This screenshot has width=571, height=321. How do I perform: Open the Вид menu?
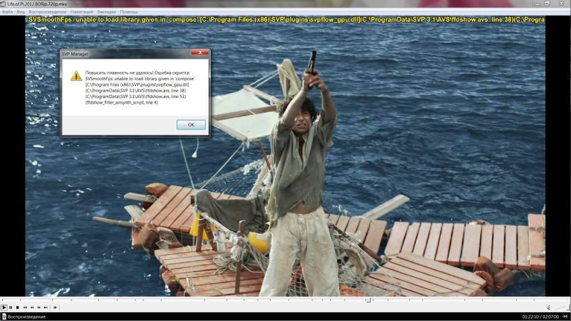click(x=21, y=12)
